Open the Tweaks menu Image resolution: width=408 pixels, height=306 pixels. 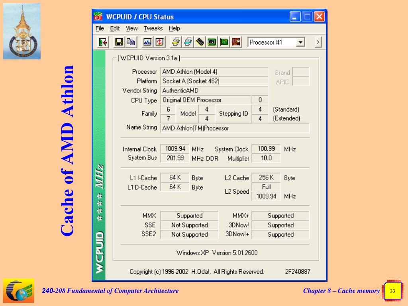(153, 28)
